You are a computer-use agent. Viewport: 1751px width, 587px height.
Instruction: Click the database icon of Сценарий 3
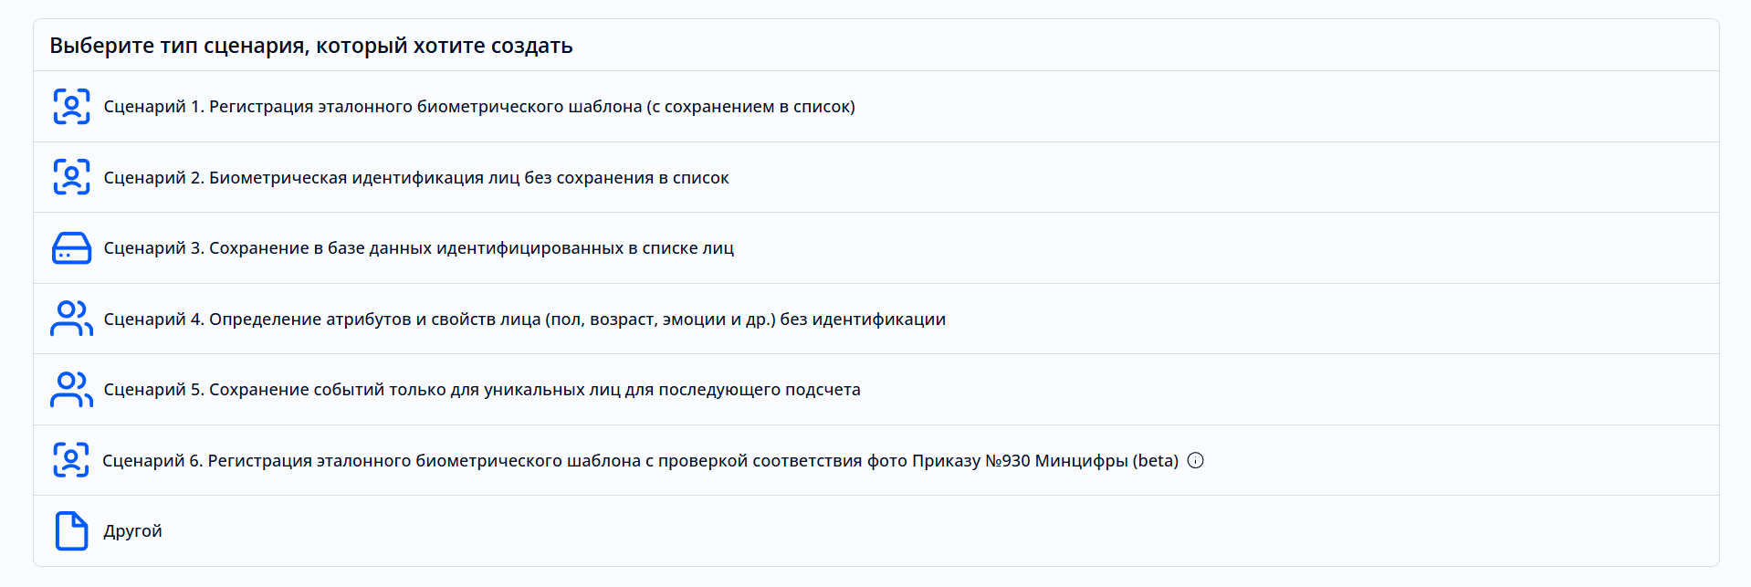pos(71,248)
